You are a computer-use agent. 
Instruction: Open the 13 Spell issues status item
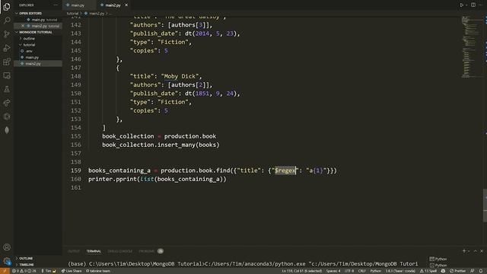pyautogui.click(x=428, y=271)
